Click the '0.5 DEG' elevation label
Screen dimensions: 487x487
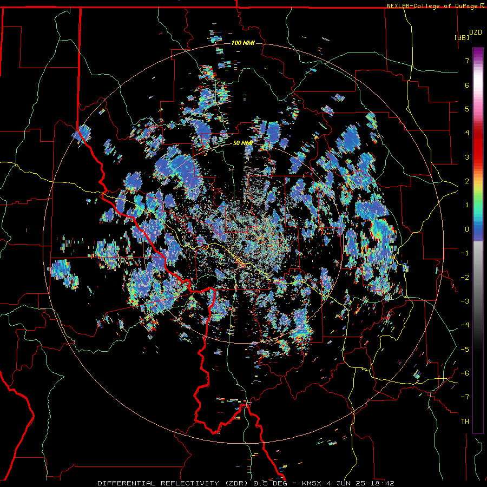click(271, 483)
